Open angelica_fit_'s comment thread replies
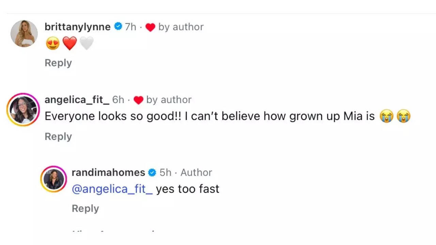The image size is (436, 245). (58, 136)
